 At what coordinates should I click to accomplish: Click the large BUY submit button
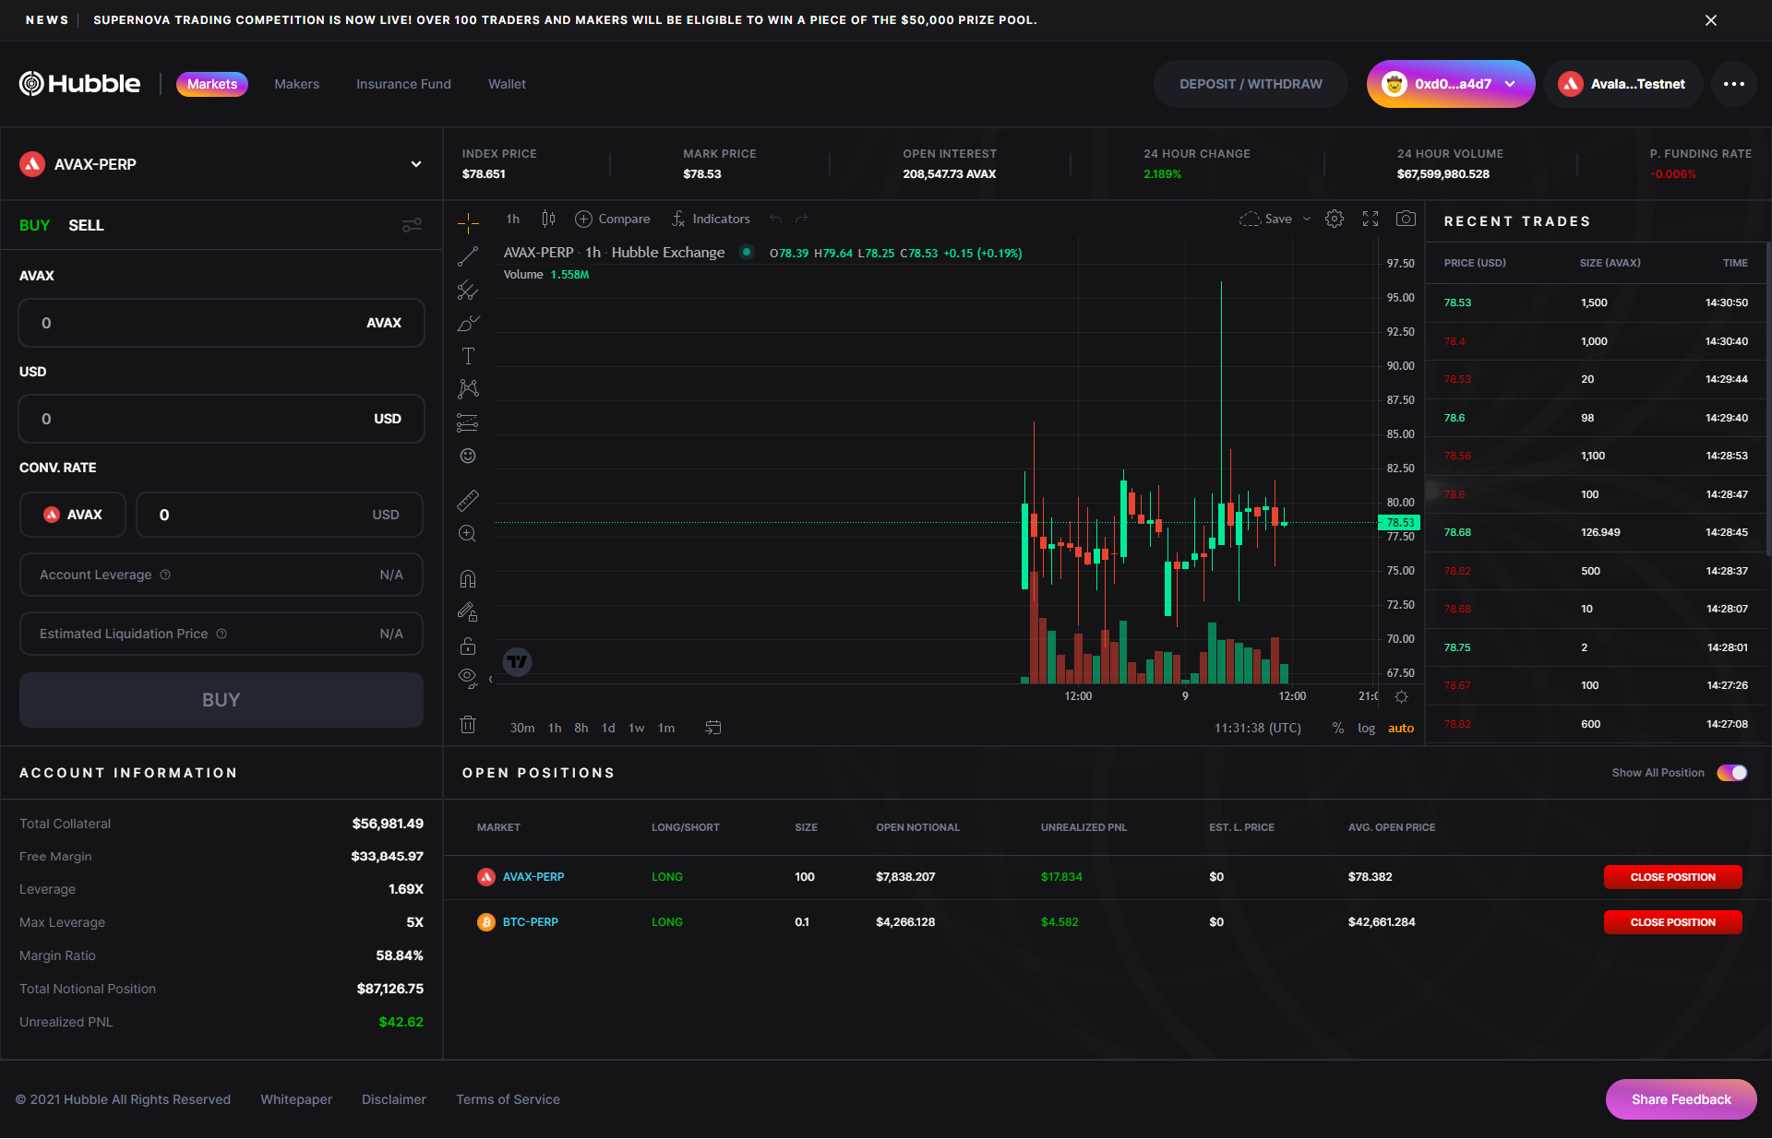pyautogui.click(x=221, y=700)
